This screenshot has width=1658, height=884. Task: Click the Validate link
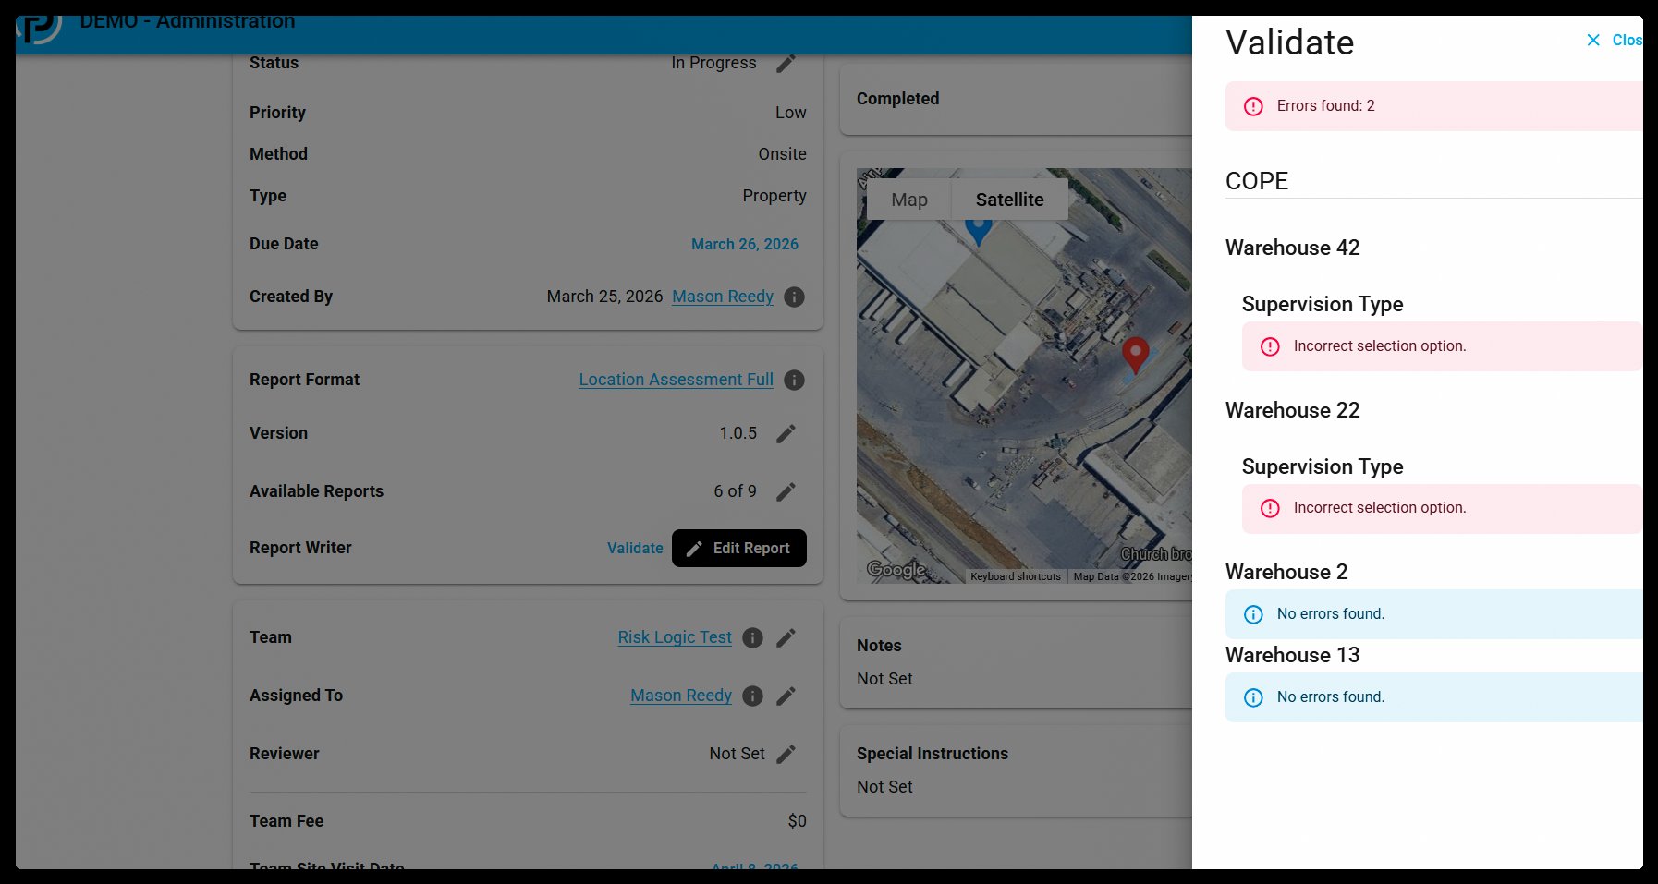pyautogui.click(x=635, y=548)
